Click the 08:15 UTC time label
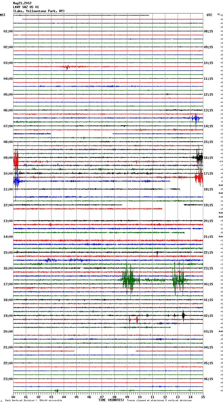Screen dimensions: 224x404 click(208, 31)
